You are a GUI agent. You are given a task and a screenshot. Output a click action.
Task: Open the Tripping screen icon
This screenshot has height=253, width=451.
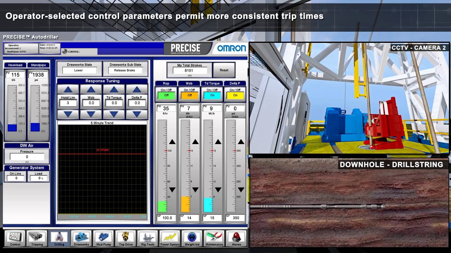37,239
